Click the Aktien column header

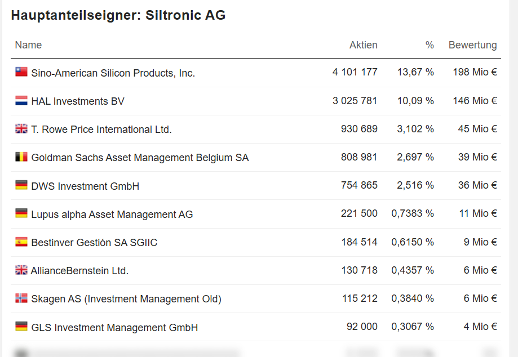[x=363, y=45]
